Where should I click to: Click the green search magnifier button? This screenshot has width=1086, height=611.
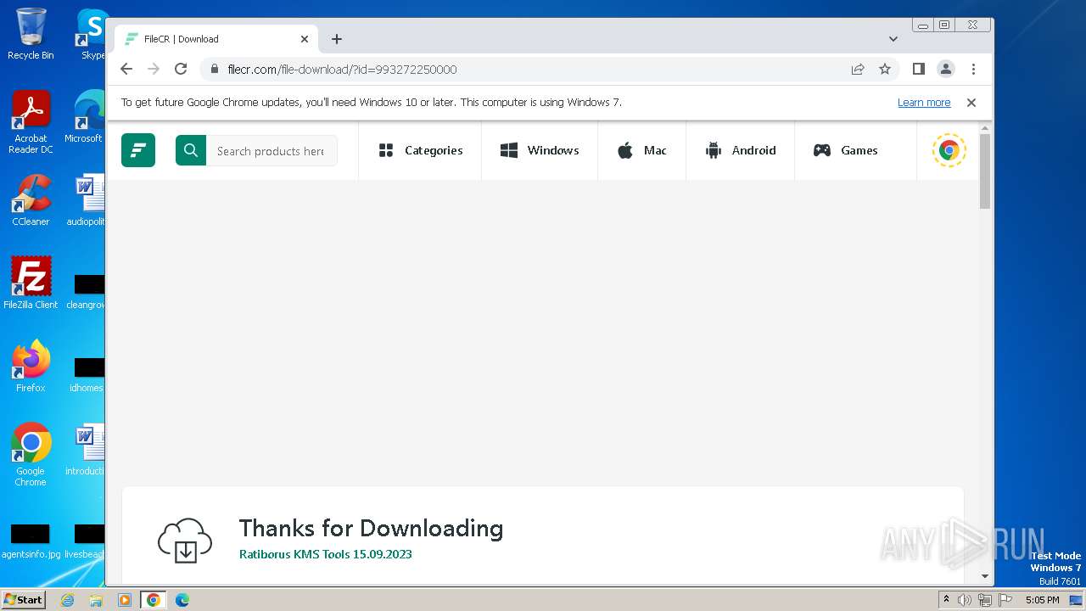191,150
